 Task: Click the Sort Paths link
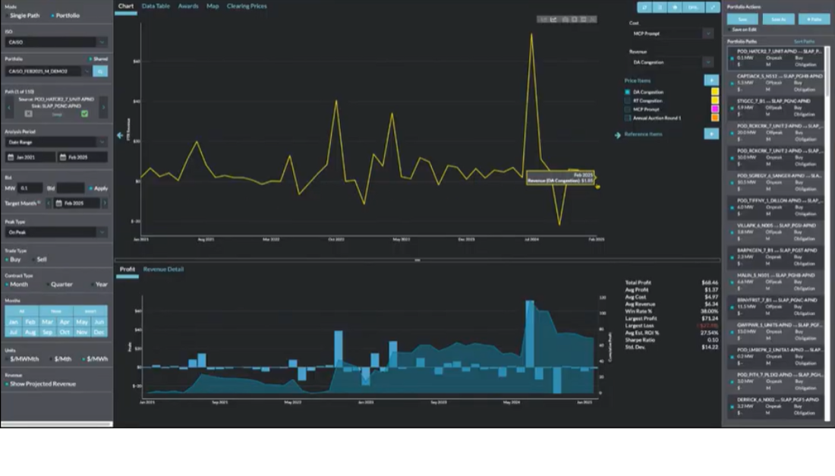click(804, 42)
